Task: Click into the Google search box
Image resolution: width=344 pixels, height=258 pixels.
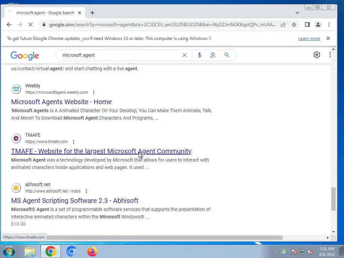Action: tap(121, 55)
